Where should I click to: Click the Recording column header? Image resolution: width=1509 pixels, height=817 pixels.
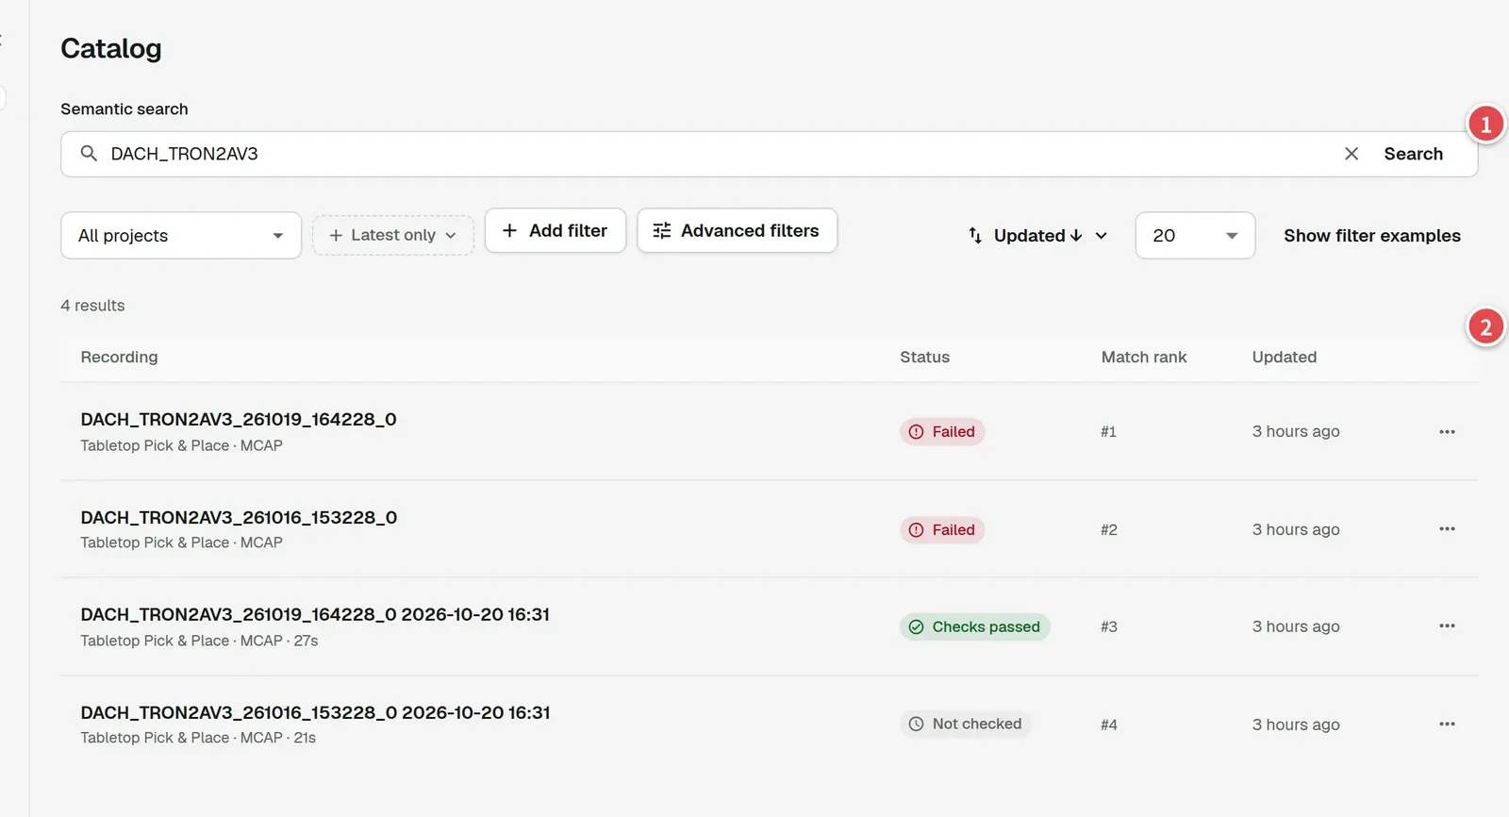pyautogui.click(x=119, y=357)
